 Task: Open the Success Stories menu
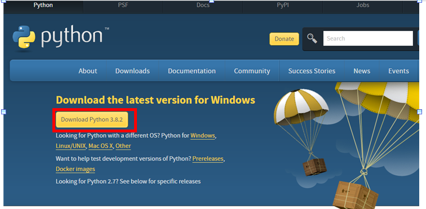point(312,71)
